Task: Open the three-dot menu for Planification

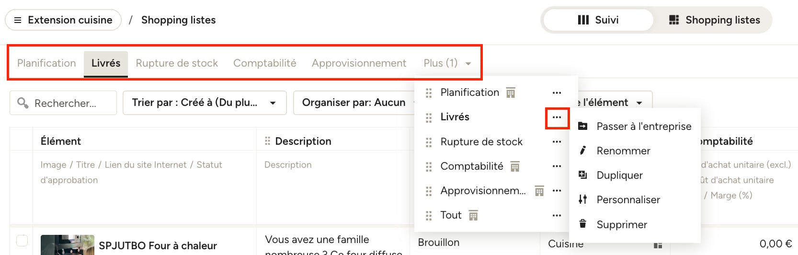Action: [x=557, y=93]
